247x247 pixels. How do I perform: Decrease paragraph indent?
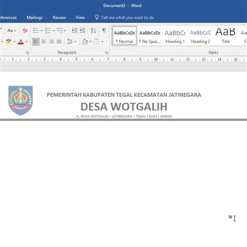(75, 31)
